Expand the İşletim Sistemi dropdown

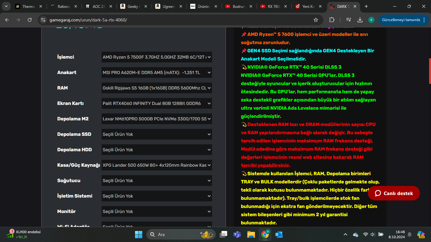click(x=157, y=196)
